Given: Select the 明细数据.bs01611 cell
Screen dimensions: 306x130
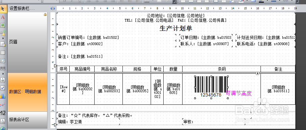Looking at the screenshot, I should pos(278,89).
